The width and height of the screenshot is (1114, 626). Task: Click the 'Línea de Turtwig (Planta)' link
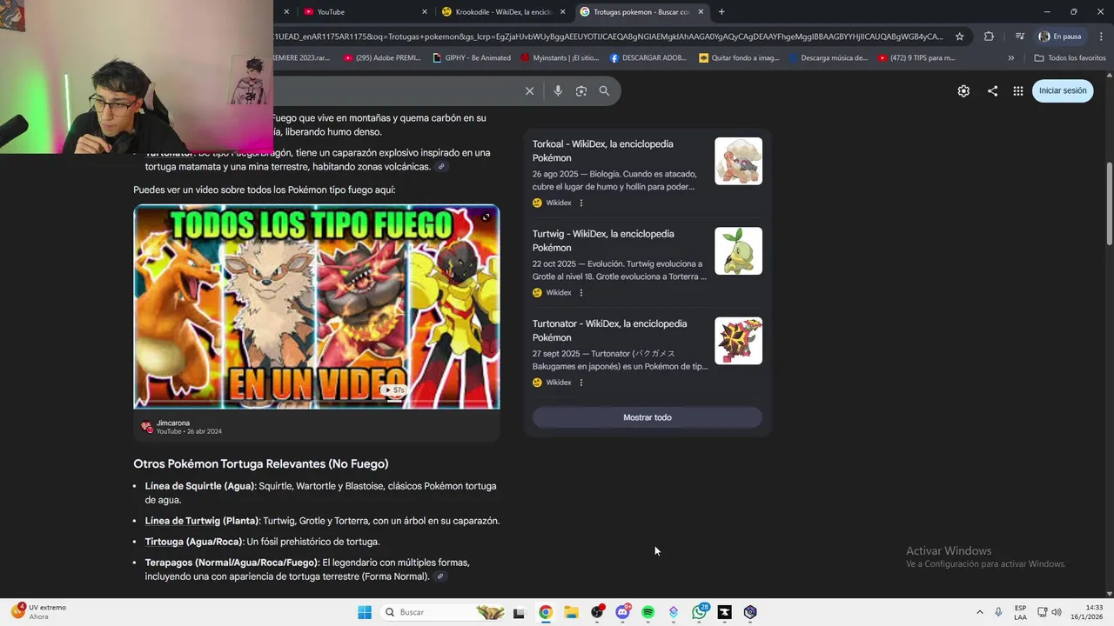click(x=202, y=521)
